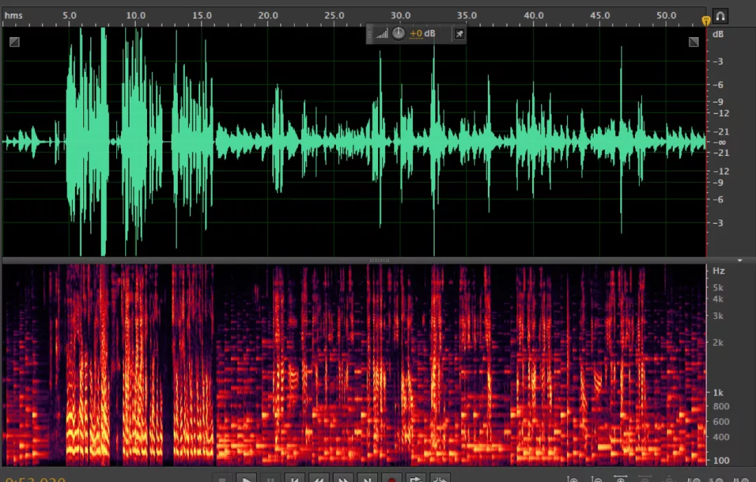Click the grip handle of the volume HUD
The height and width of the screenshot is (482, 756).
point(370,34)
